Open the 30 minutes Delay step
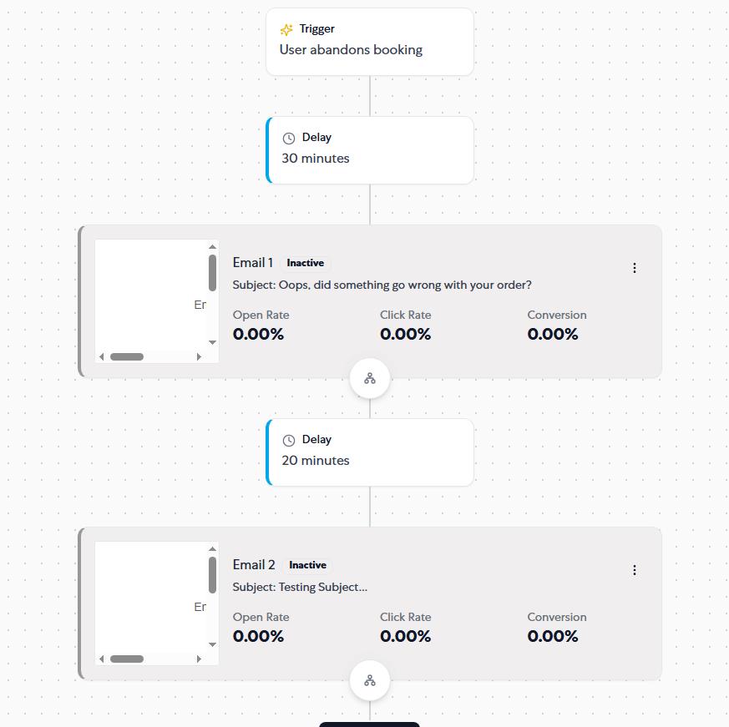The width and height of the screenshot is (729, 727). [370, 150]
